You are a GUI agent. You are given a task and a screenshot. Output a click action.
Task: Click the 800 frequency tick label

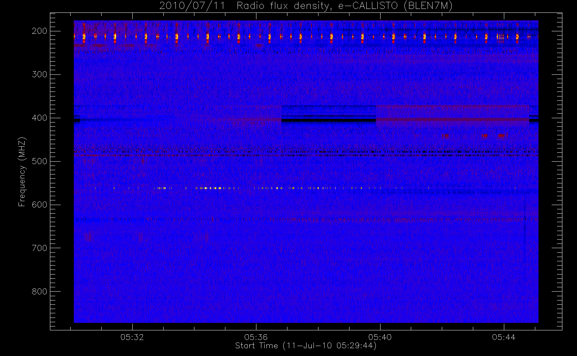pyautogui.click(x=40, y=292)
